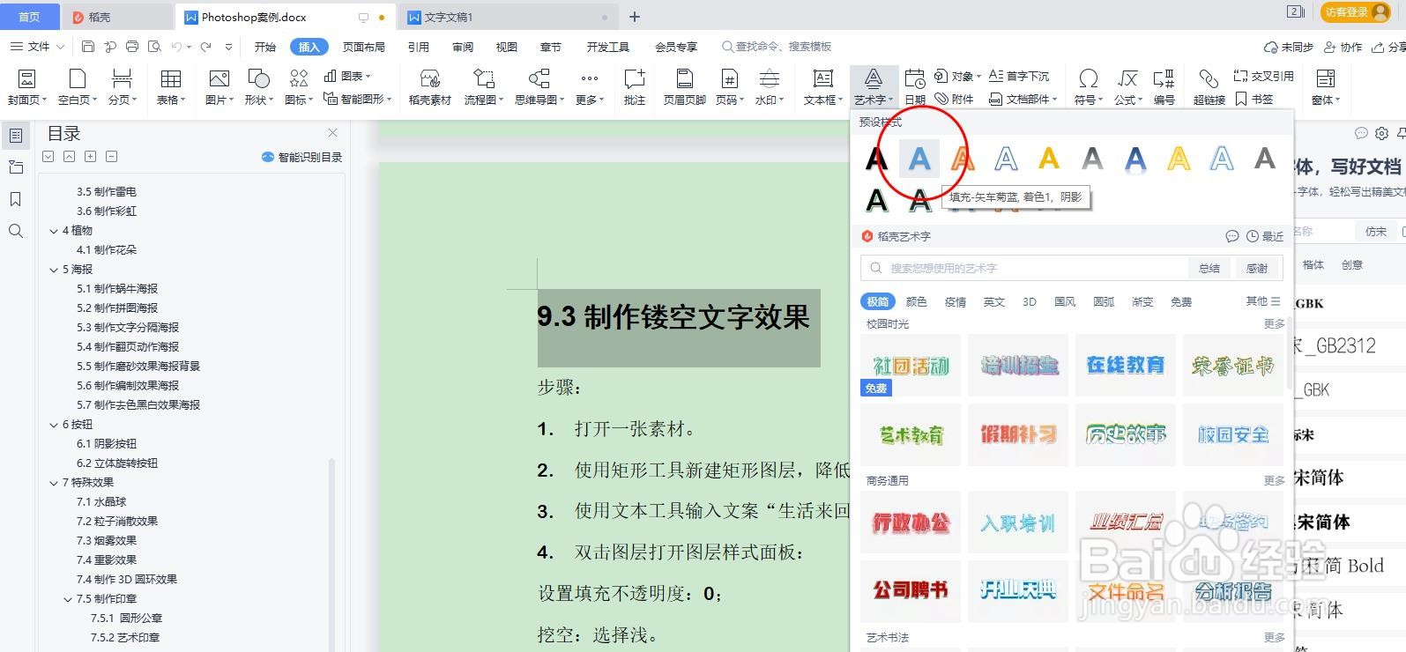Collapse the 4 植物 tree section

tap(54, 231)
